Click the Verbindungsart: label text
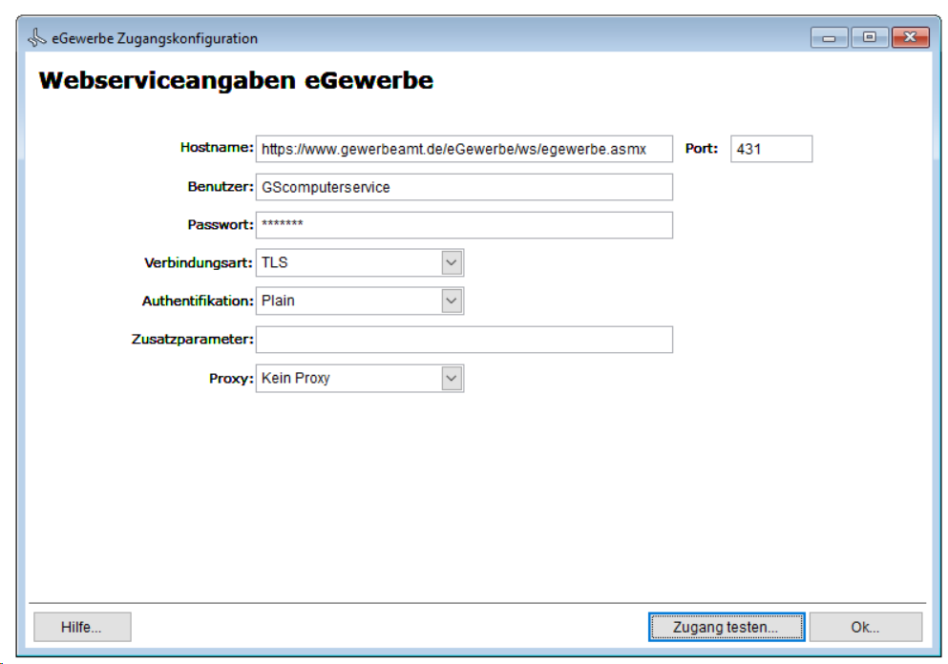This screenshot has height=664, width=948. coord(199,262)
